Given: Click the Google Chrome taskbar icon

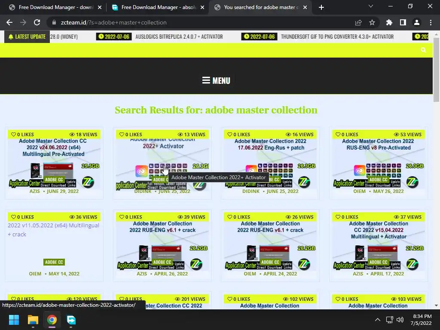Looking at the screenshot, I should [52, 320].
